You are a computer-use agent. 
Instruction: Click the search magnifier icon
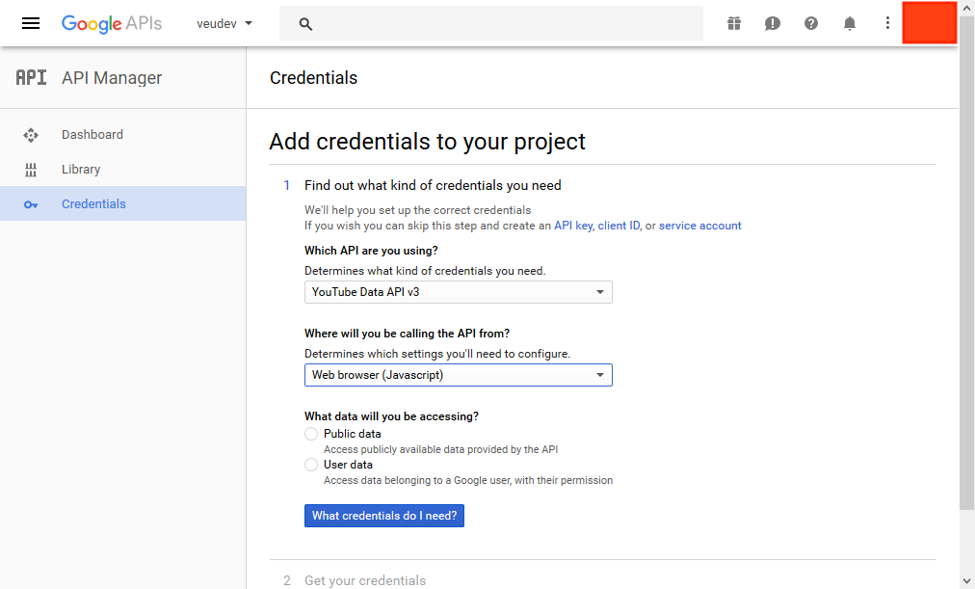306,24
